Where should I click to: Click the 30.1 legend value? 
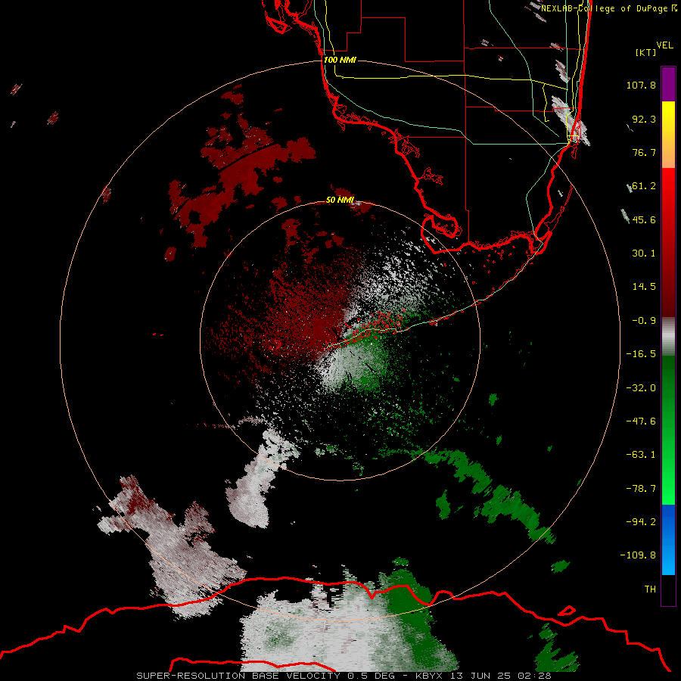point(644,253)
